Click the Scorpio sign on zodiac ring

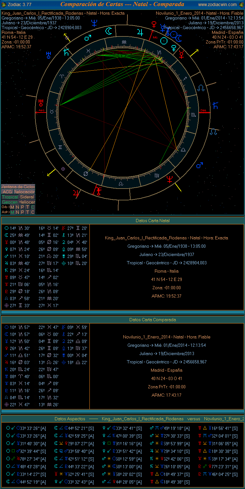click(193, 114)
